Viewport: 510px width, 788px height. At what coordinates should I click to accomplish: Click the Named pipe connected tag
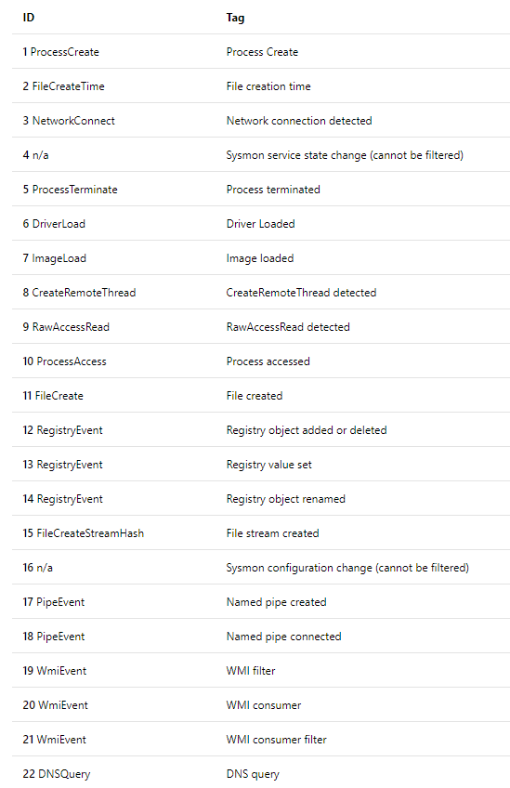[x=283, y=637]
